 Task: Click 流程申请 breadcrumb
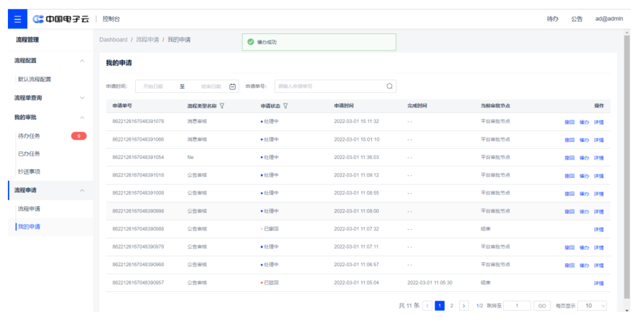tap(147, 40)
